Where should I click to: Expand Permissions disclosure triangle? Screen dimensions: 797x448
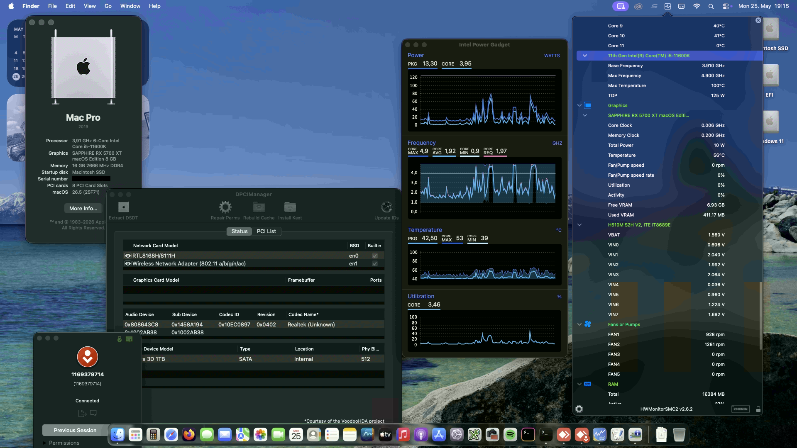tap(45, 443)
